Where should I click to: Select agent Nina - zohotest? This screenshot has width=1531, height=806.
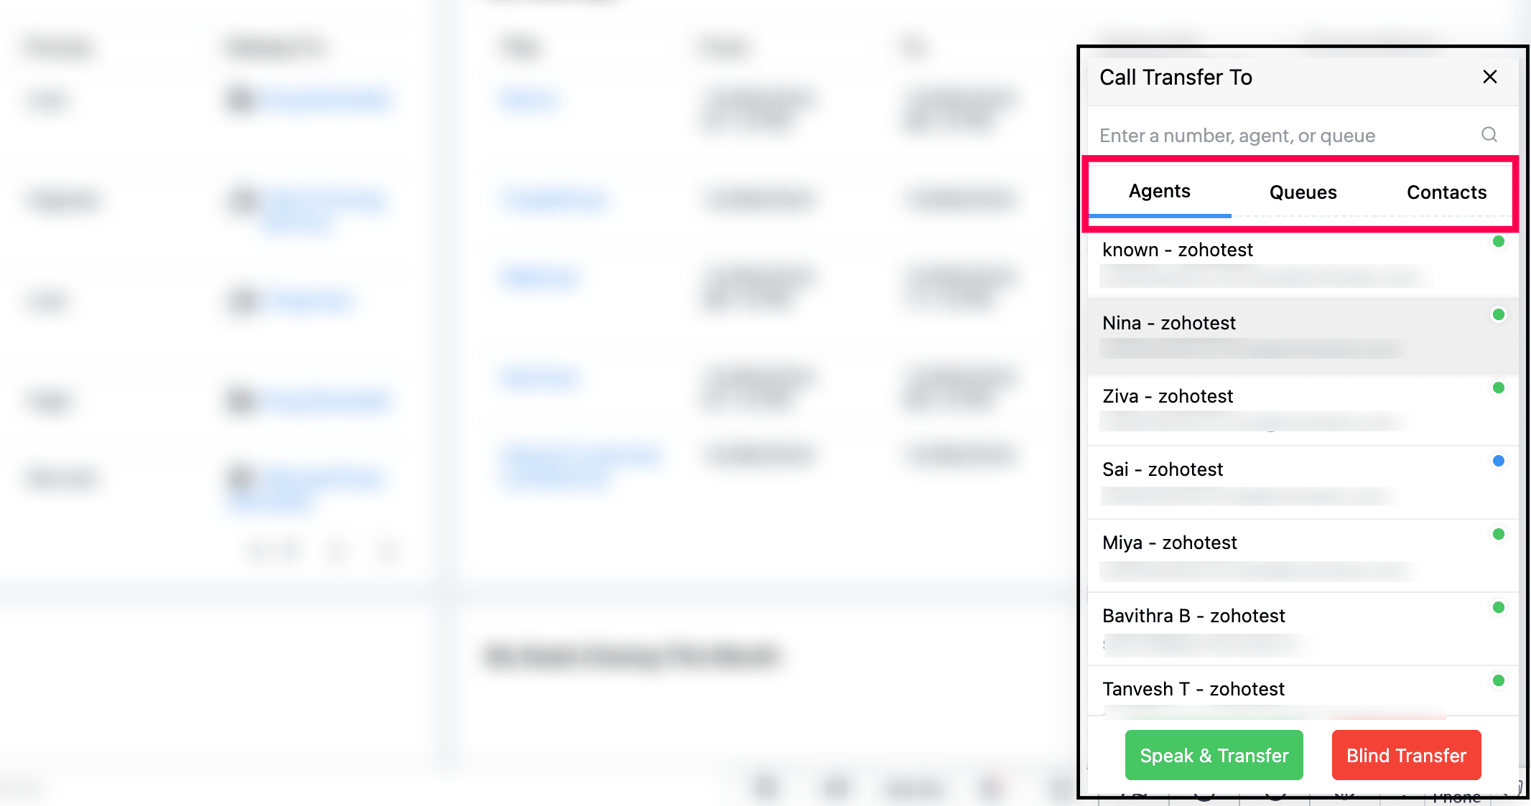(1303, 336)
